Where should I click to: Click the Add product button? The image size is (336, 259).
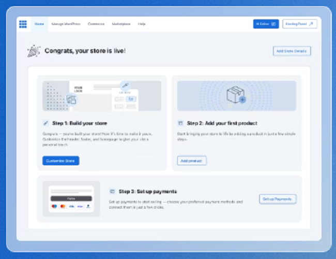[192, 161]
